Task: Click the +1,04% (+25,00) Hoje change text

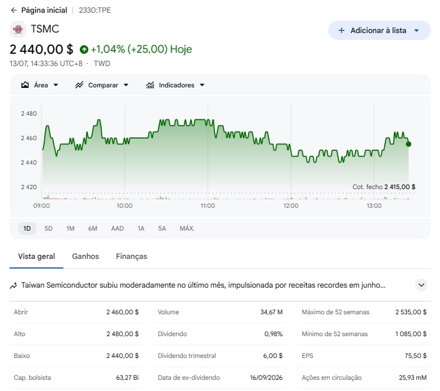Action: coord(141,50)
